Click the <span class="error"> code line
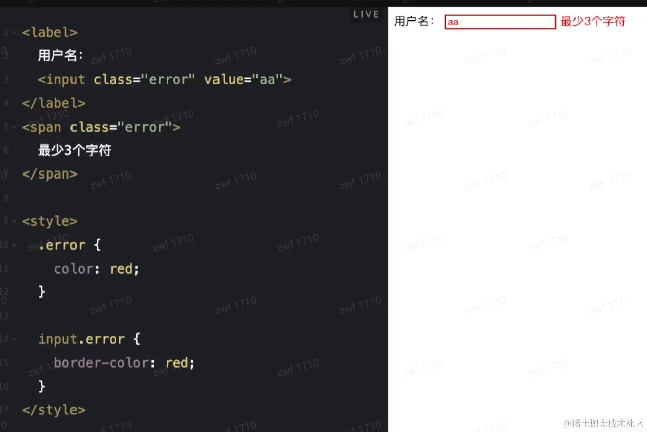Screen dimensions: 647x432 [x=101, y=127]
